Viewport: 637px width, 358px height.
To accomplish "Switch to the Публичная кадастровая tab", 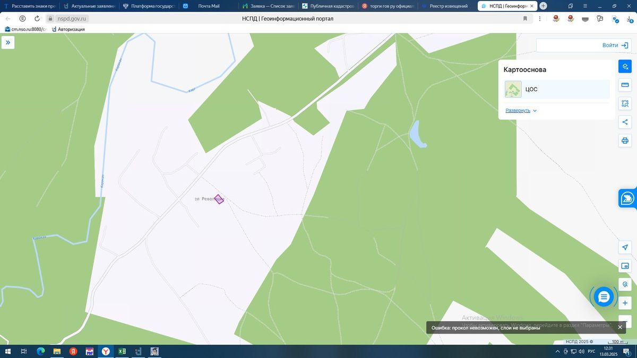I will [x=328, y=6].
